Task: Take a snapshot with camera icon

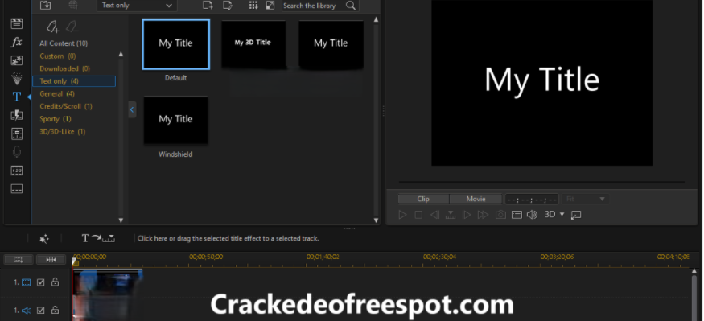Action: tap(500, 215)
